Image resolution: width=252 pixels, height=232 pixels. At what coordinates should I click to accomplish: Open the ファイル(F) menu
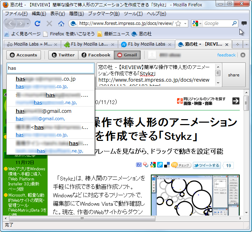(16, 14)
